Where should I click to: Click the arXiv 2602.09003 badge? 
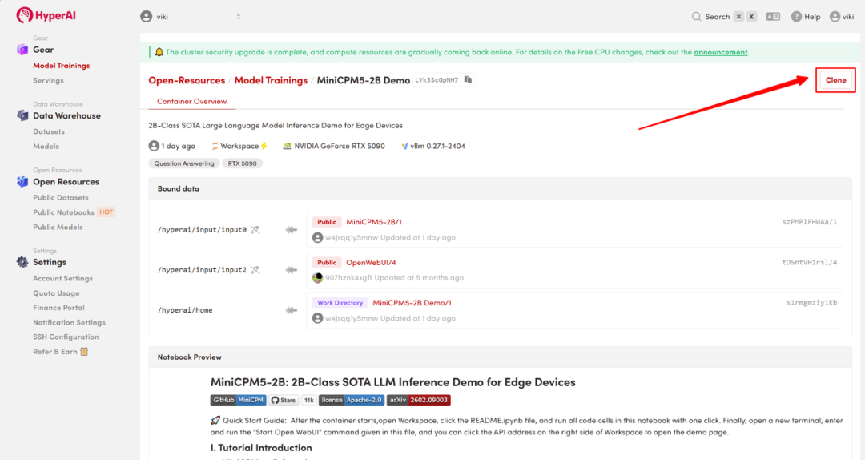(x=418, y=400)
